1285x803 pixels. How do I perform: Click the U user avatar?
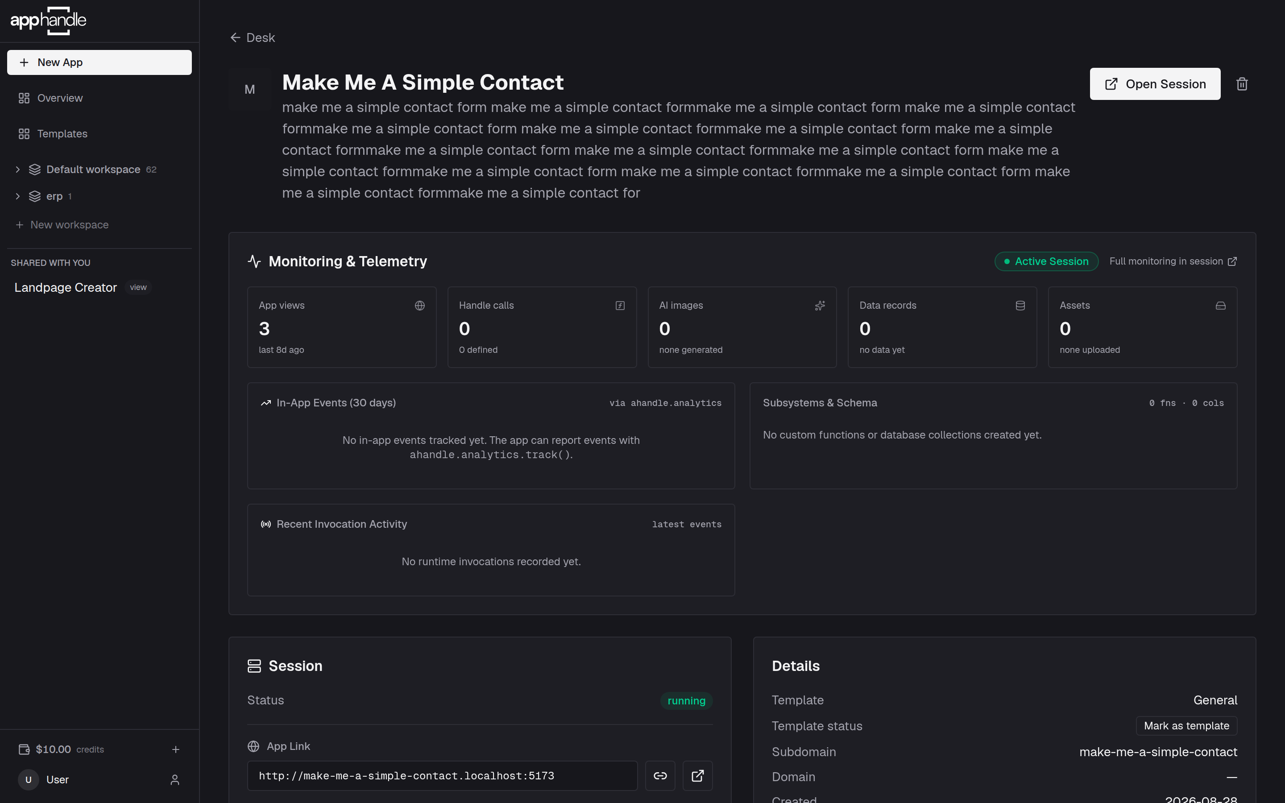[29, 780]
